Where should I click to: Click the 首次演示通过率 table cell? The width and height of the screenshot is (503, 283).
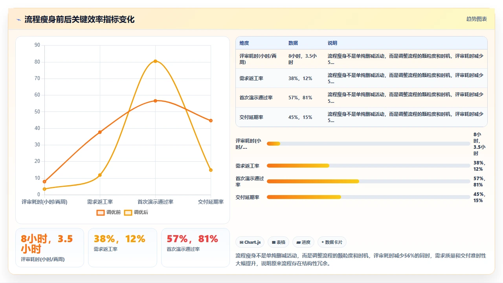click(x=260, y=98)
